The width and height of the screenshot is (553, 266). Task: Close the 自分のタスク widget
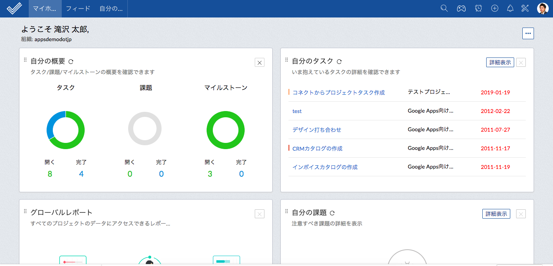click(x=521, y=62)
